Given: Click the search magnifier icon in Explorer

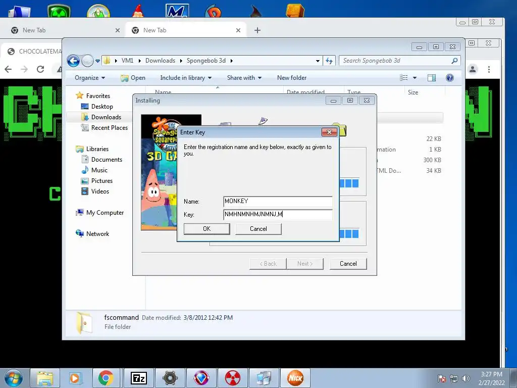Looking at the screenshot, I should 455,61.
